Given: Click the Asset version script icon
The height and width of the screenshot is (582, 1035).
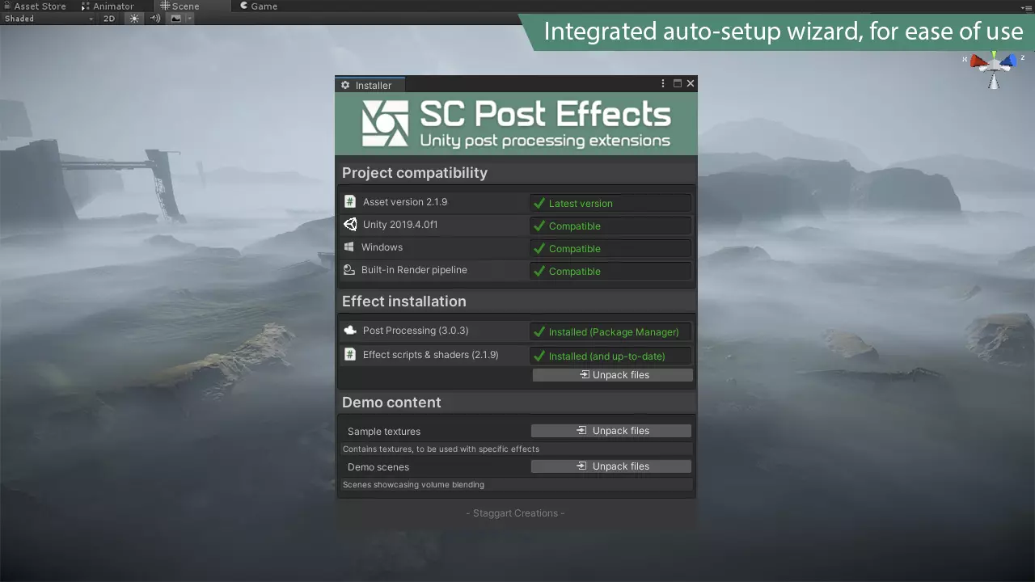Looking at the screenshot, I should (349, 202).
